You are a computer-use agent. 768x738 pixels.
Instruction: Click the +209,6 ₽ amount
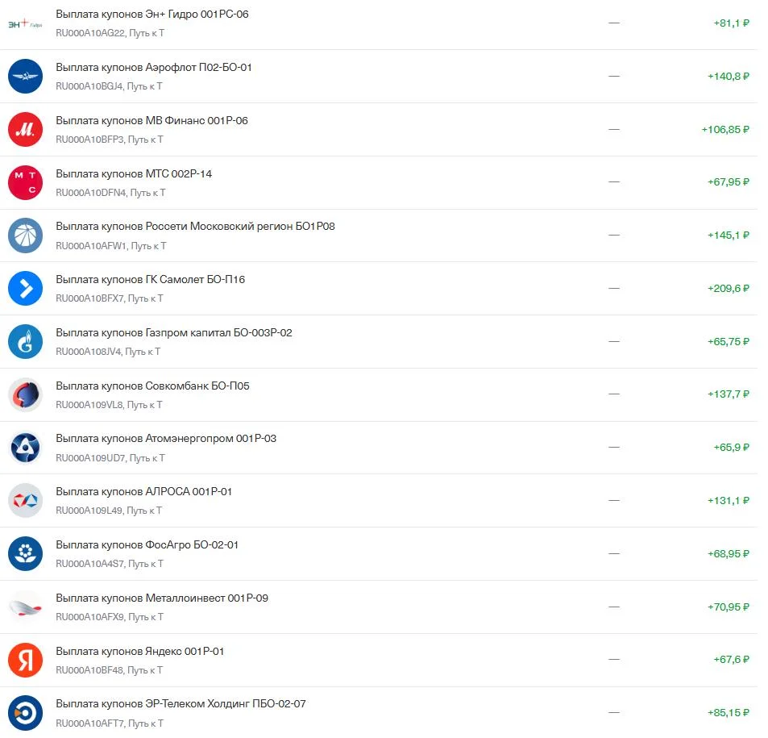(x=729, y=288)
